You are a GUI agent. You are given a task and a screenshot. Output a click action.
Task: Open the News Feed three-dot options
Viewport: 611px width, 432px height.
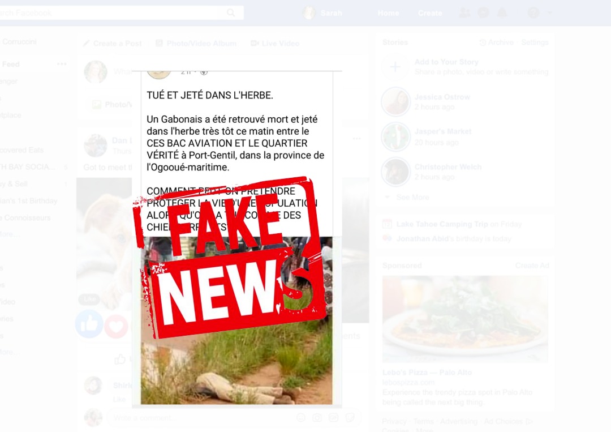(62, 64)
